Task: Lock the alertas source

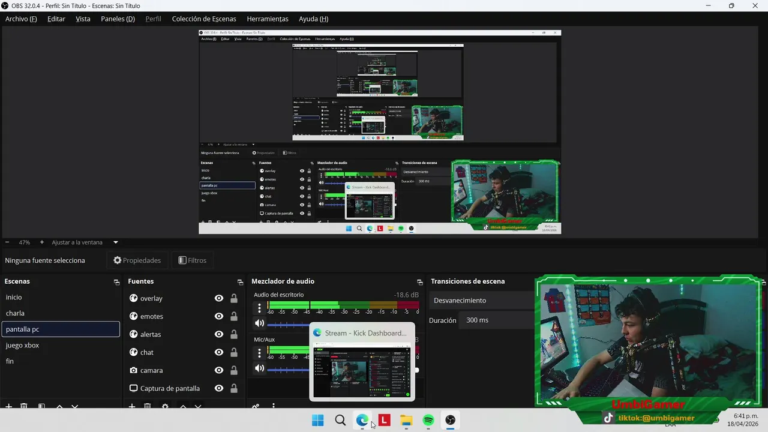Action: pos(234,334)
